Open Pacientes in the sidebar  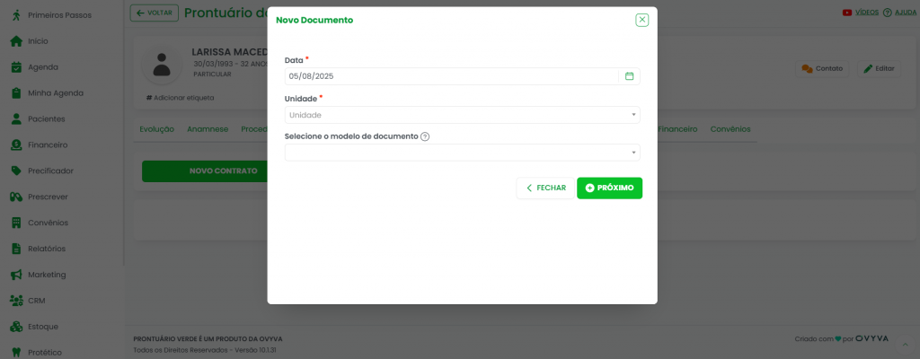[46, 118]
